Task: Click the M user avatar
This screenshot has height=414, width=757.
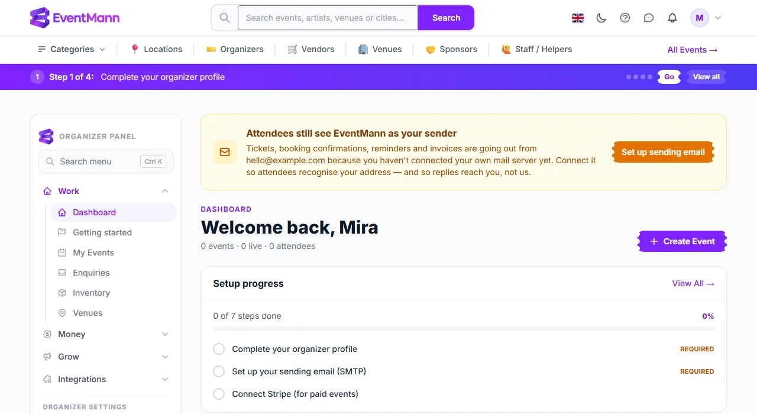Action: tap(700, 18)
